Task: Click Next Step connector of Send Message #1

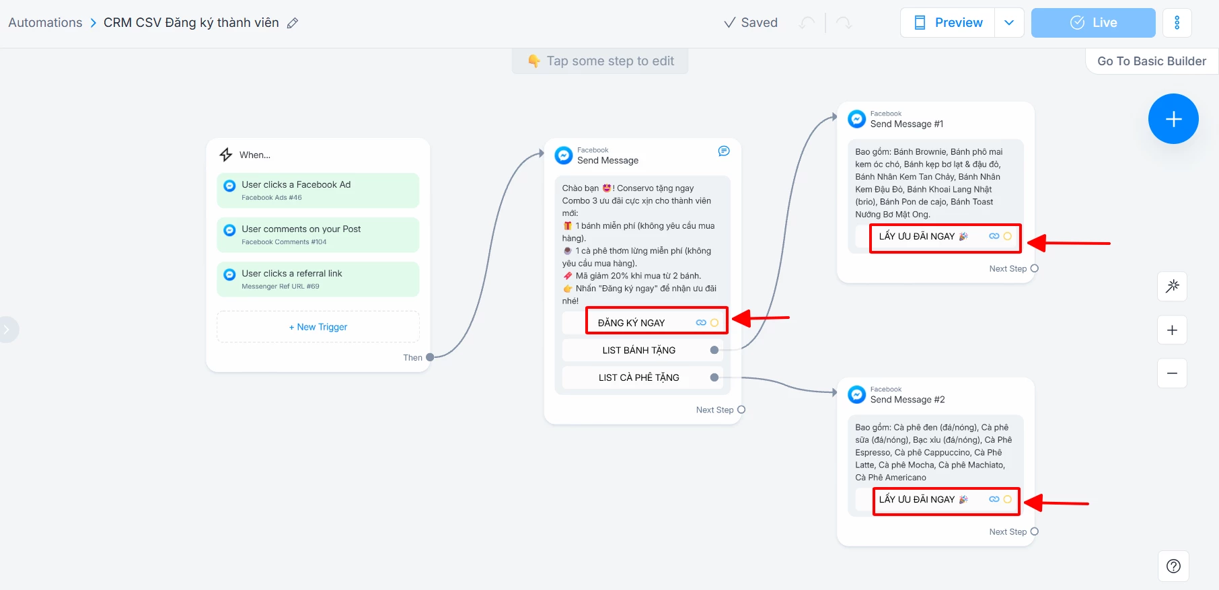Action: pyautogui.click(x=1035, y=268)
